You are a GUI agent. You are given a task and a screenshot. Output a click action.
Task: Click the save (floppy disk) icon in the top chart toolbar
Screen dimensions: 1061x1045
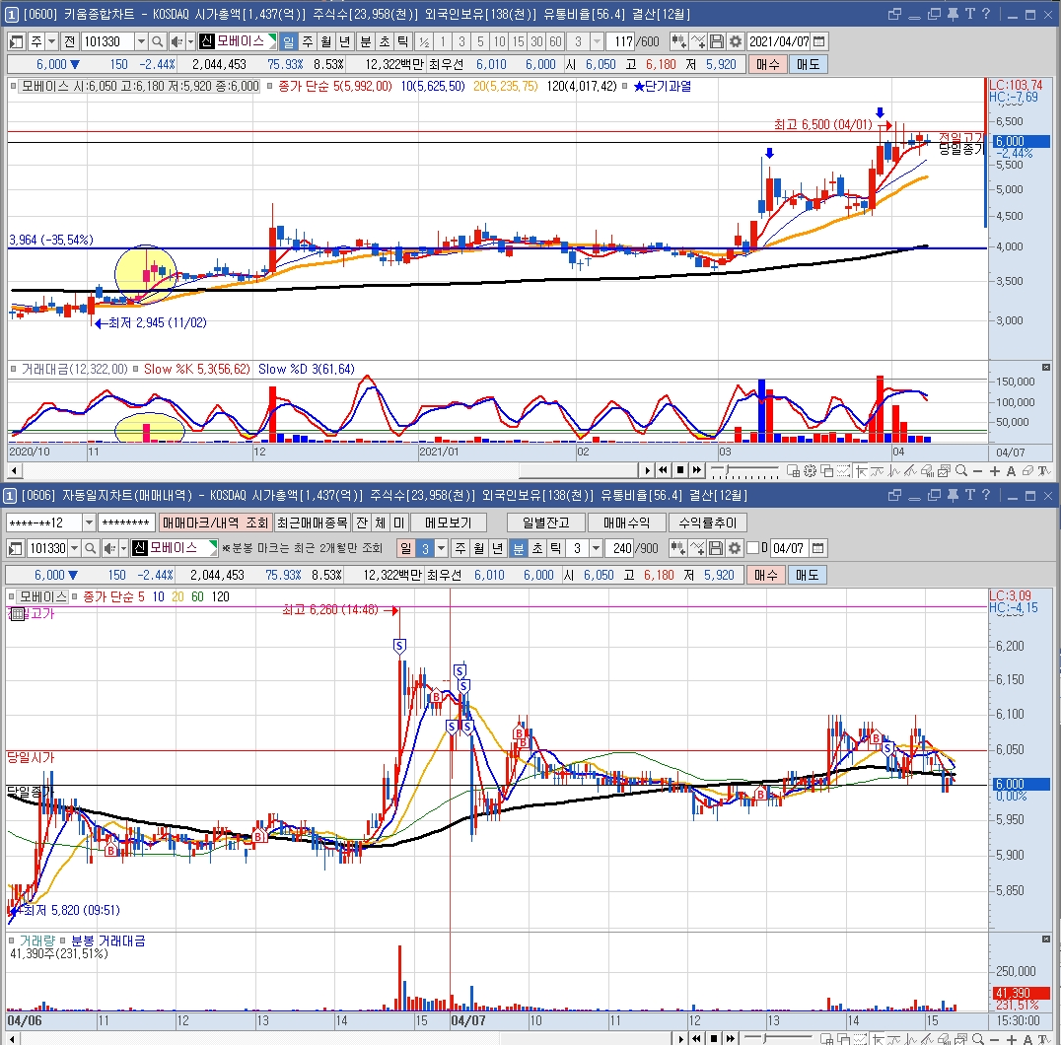click(717, 42)
